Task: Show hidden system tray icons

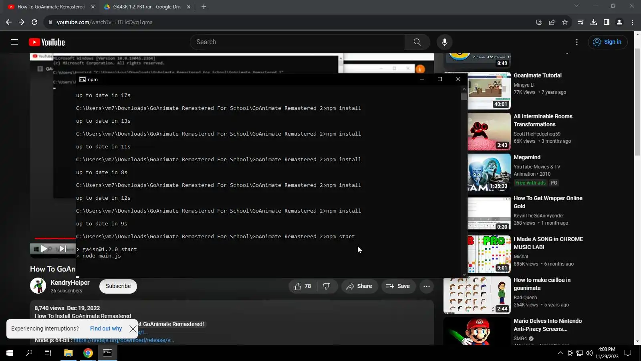Action: [x=560, y=353]
